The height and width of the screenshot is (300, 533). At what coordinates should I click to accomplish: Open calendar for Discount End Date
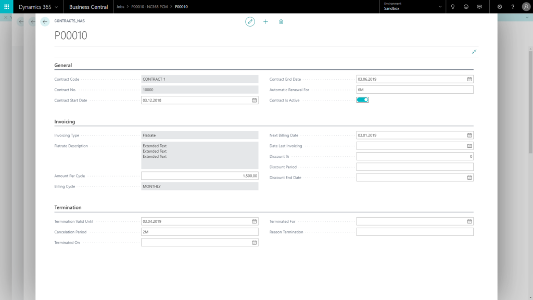pyautogui.click(x=469, y=178)
